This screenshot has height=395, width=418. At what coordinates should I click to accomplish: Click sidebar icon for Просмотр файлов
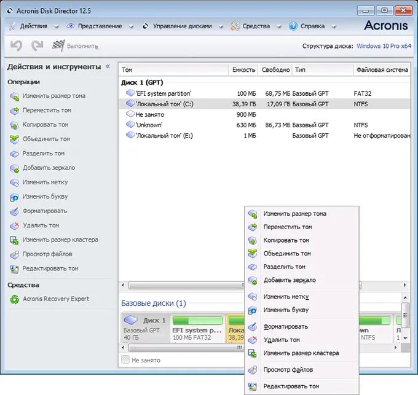point(14,255)
